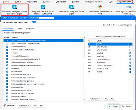Click the red Désactiver stop icon

tap(5, 105)
